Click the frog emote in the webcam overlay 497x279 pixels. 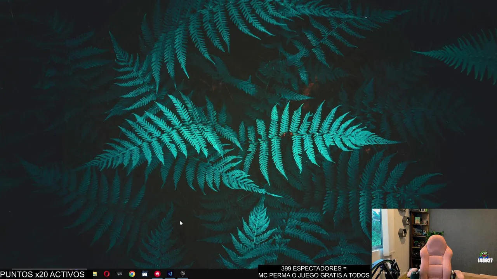(484, 255)
